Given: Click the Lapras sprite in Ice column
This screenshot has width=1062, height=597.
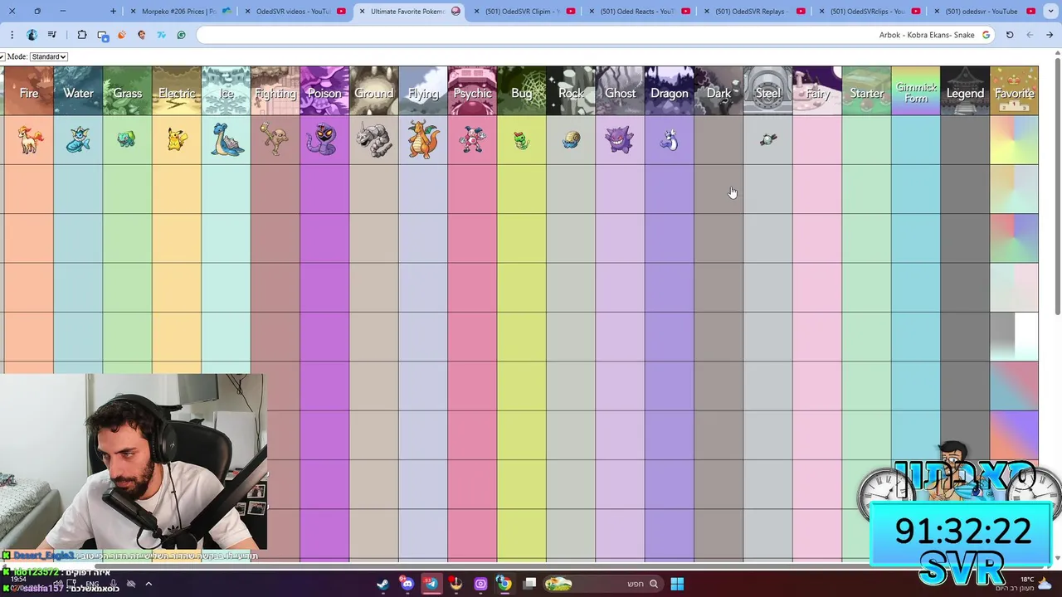Looking at the screenshot, I should pyautogui.click(x=226, y=139).
